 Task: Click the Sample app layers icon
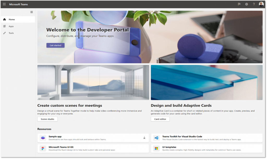coord(43,138)
